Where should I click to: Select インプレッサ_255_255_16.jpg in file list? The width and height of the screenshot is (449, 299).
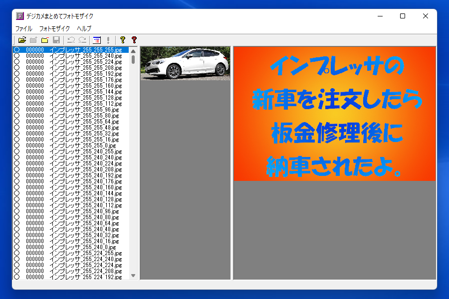coord(71,140)
